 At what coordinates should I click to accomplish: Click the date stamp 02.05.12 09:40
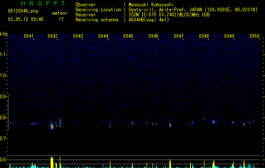point(26,19)
